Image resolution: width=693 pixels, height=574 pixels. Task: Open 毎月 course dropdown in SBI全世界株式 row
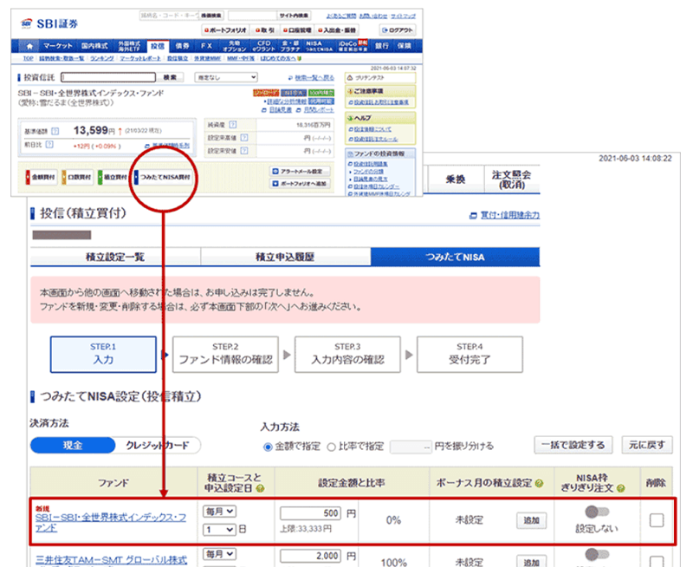[220, 512]
